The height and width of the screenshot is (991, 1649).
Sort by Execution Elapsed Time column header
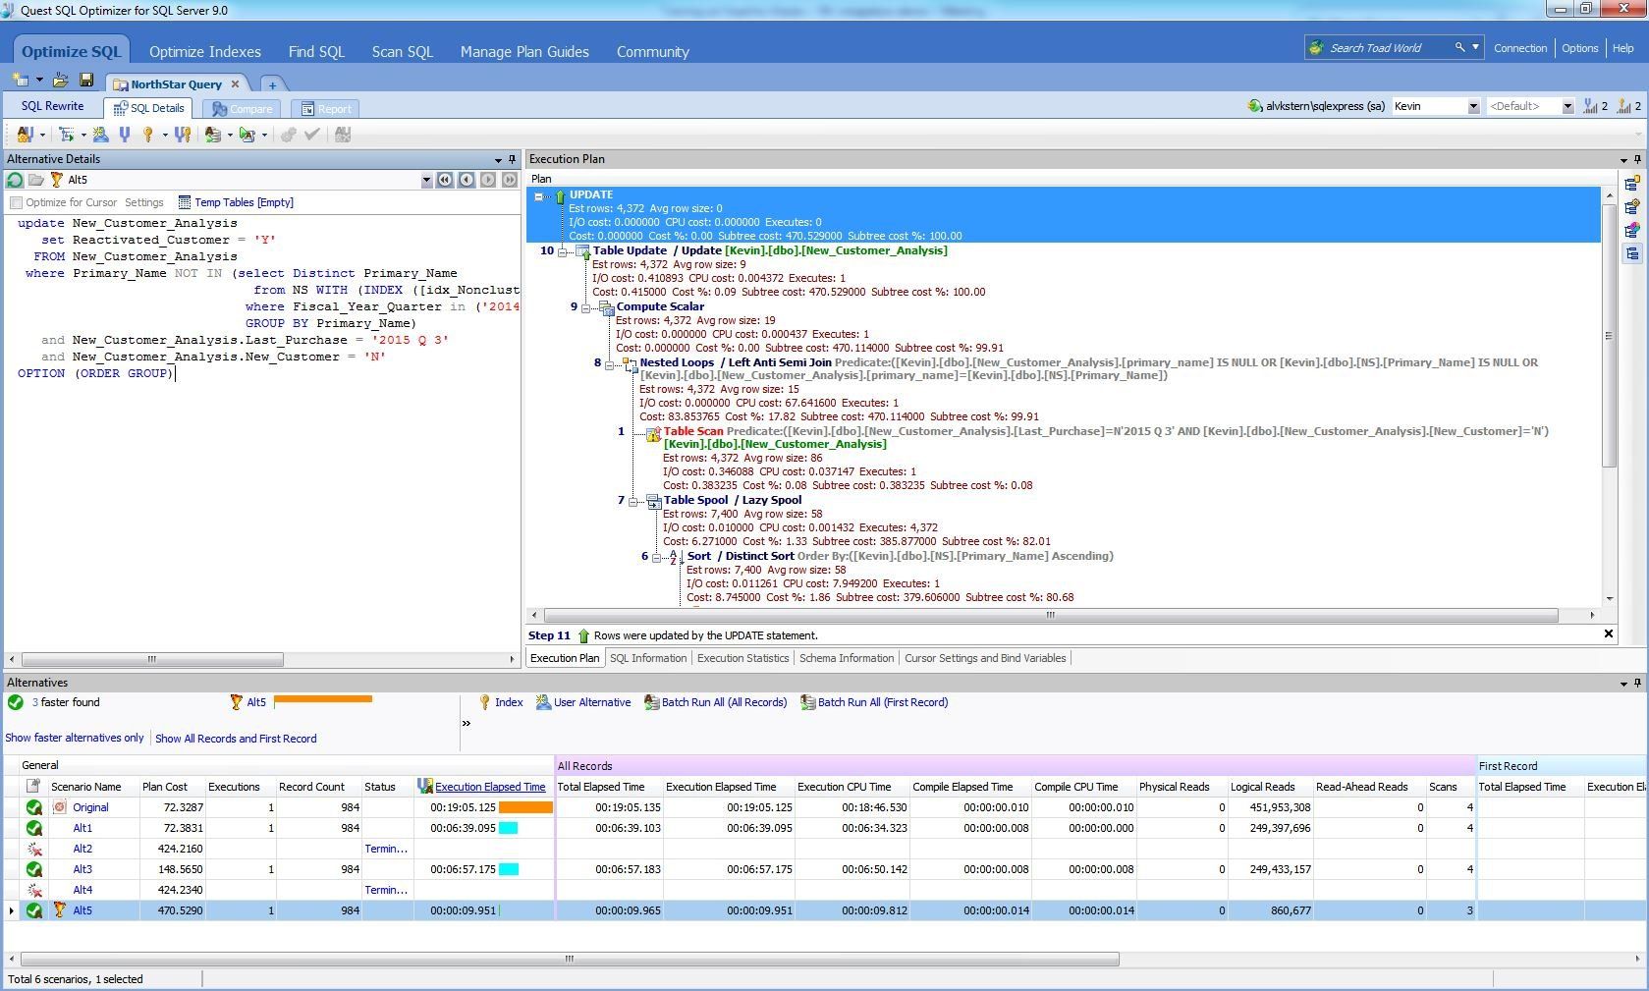490,787
